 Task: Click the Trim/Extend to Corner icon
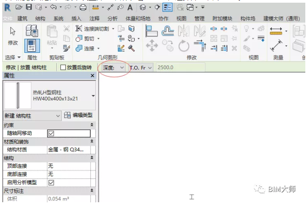pyautogui.click(x=200, y=46)
